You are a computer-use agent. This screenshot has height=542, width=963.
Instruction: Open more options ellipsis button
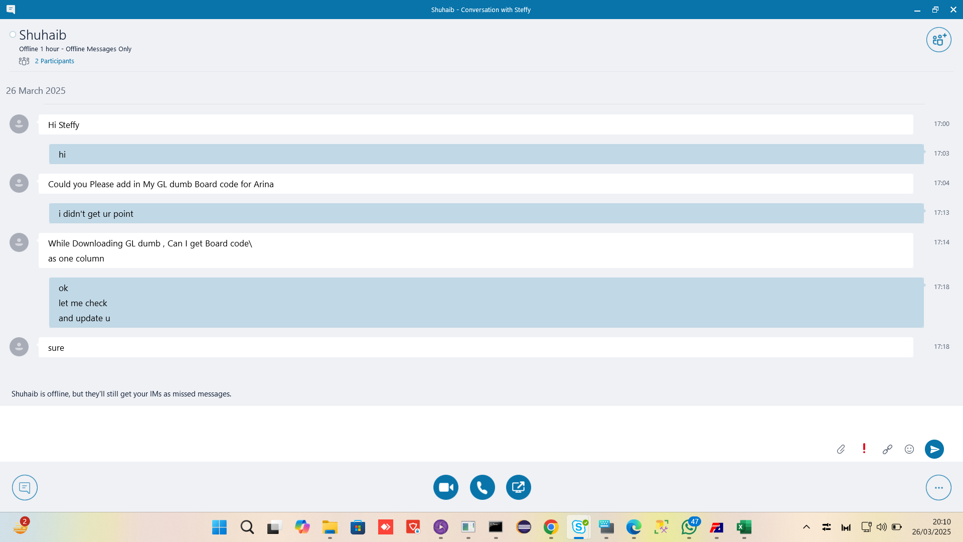click(x=938, y=487)
